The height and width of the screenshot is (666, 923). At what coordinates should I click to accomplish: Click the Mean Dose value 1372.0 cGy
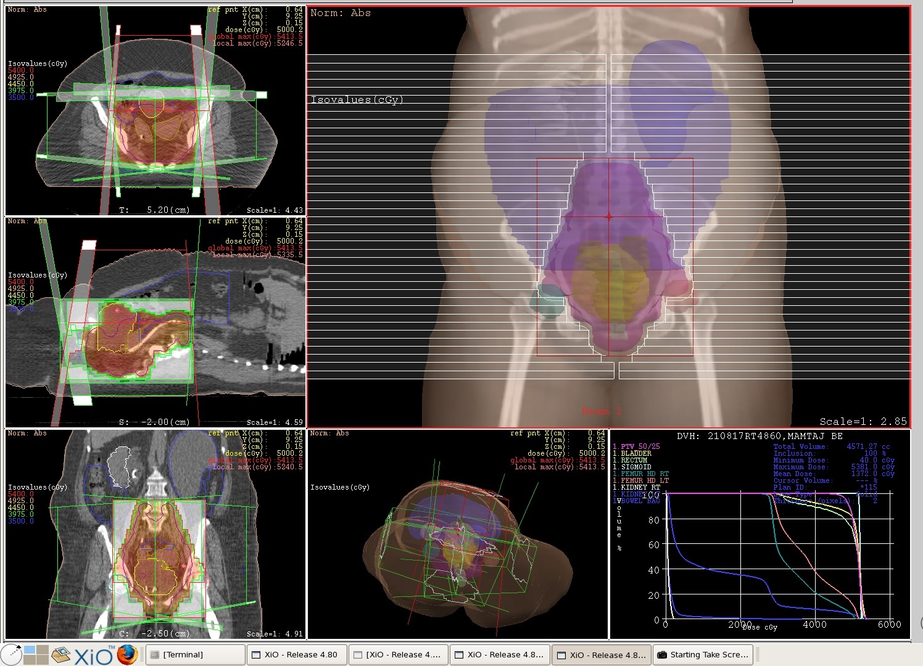coord(873,474)
